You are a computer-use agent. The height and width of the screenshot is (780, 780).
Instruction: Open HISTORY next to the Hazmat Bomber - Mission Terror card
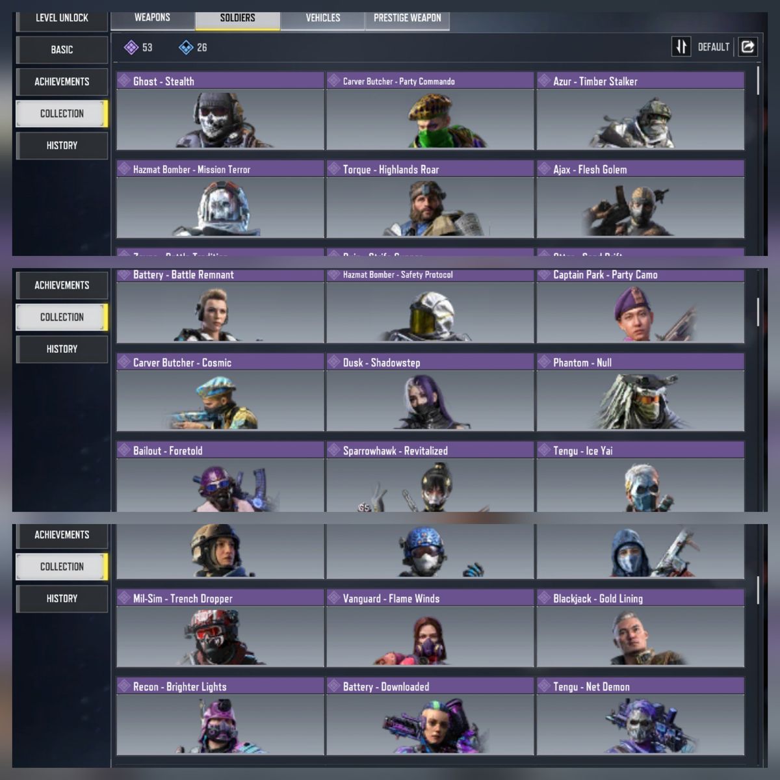click(62, 146)
